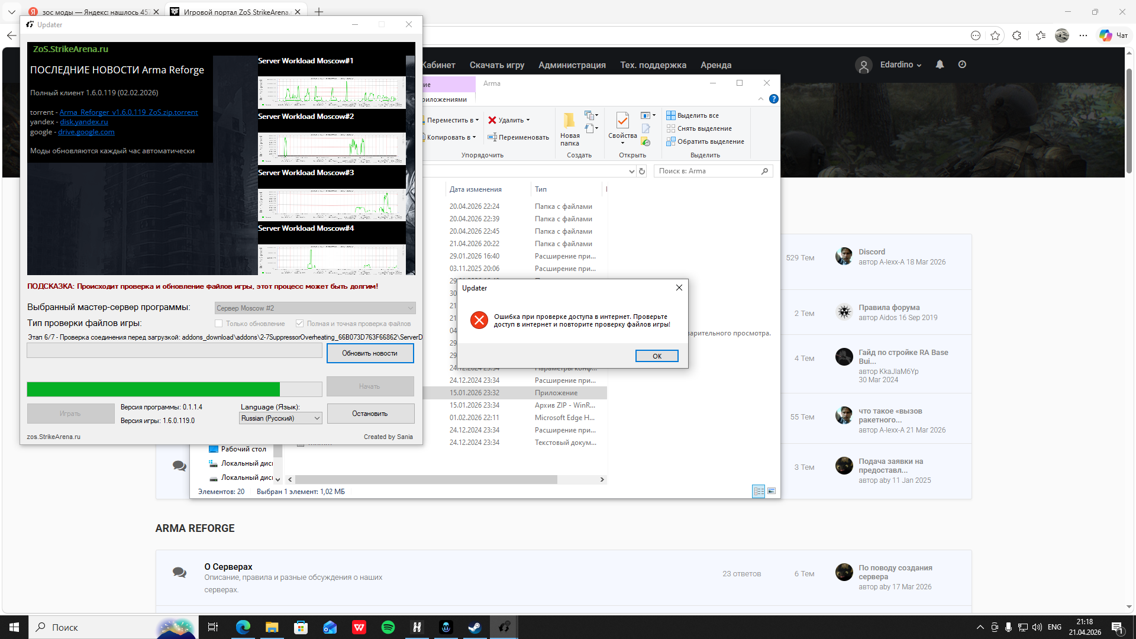Click the red Delete icon in ribbon
1136x639 pixels.
pyautogui.click(x=492, y=120)
